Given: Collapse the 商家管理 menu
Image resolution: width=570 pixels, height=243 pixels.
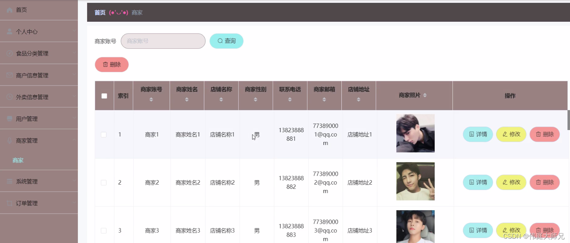Looking at the screenshot, I should (39, 140).
